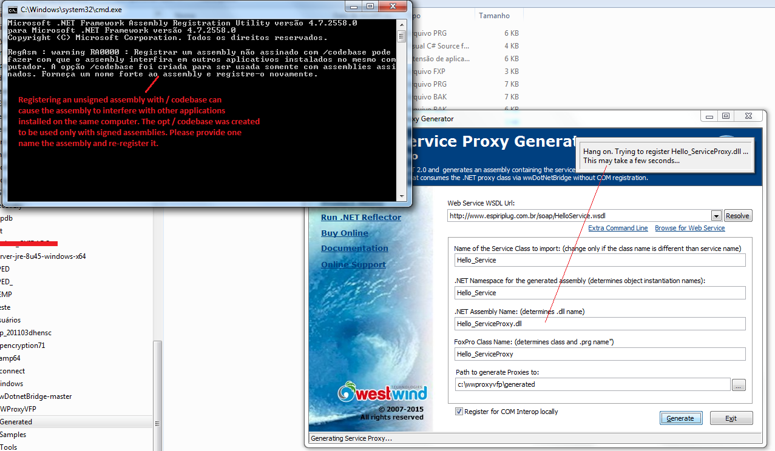Open the Browse for Web Service link
This screenshot has width=775, height=451.
(690, 228)
